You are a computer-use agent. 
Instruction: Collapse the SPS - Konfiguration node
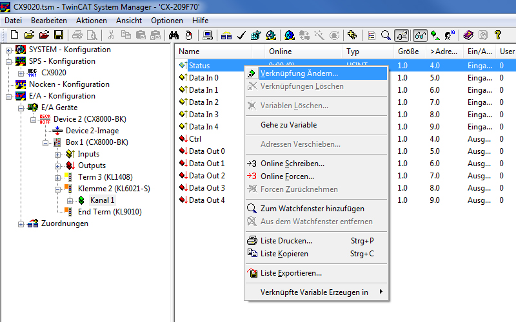coord(8,62)
